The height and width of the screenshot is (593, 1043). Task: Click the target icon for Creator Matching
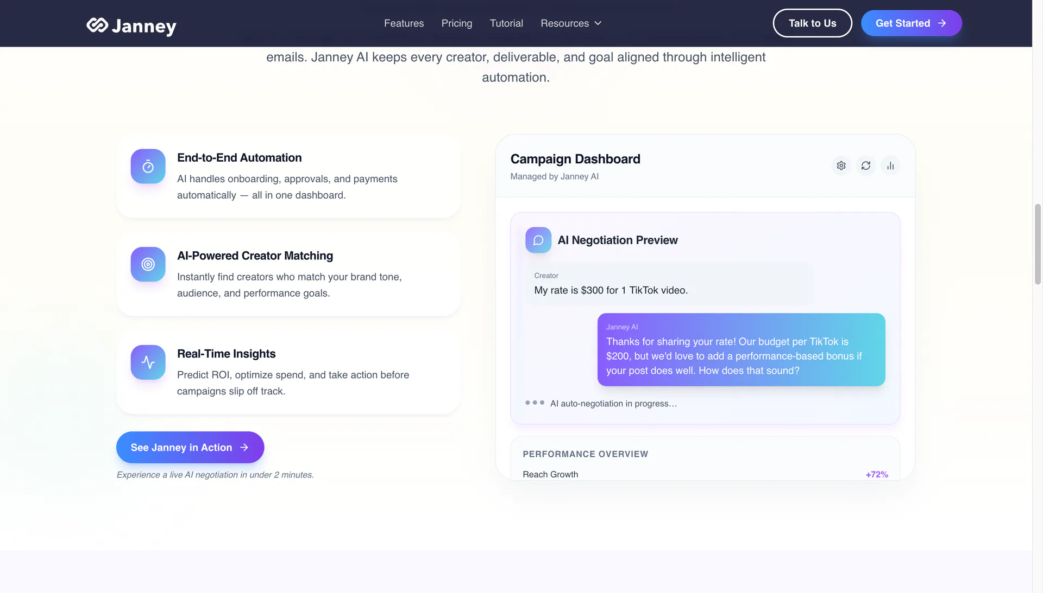(148, 264)
